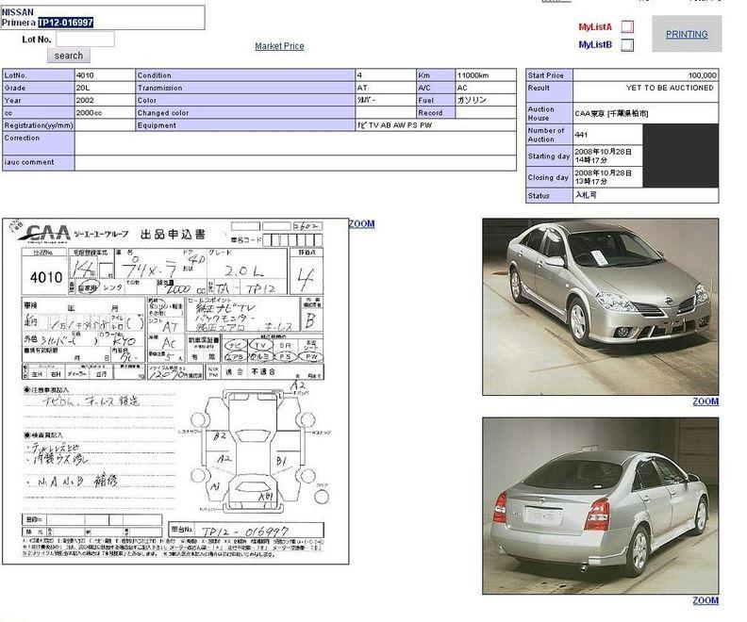Click the NISSAN title text
The height and width of the screenshot is (622, 747).
click(x=18, y=12)
